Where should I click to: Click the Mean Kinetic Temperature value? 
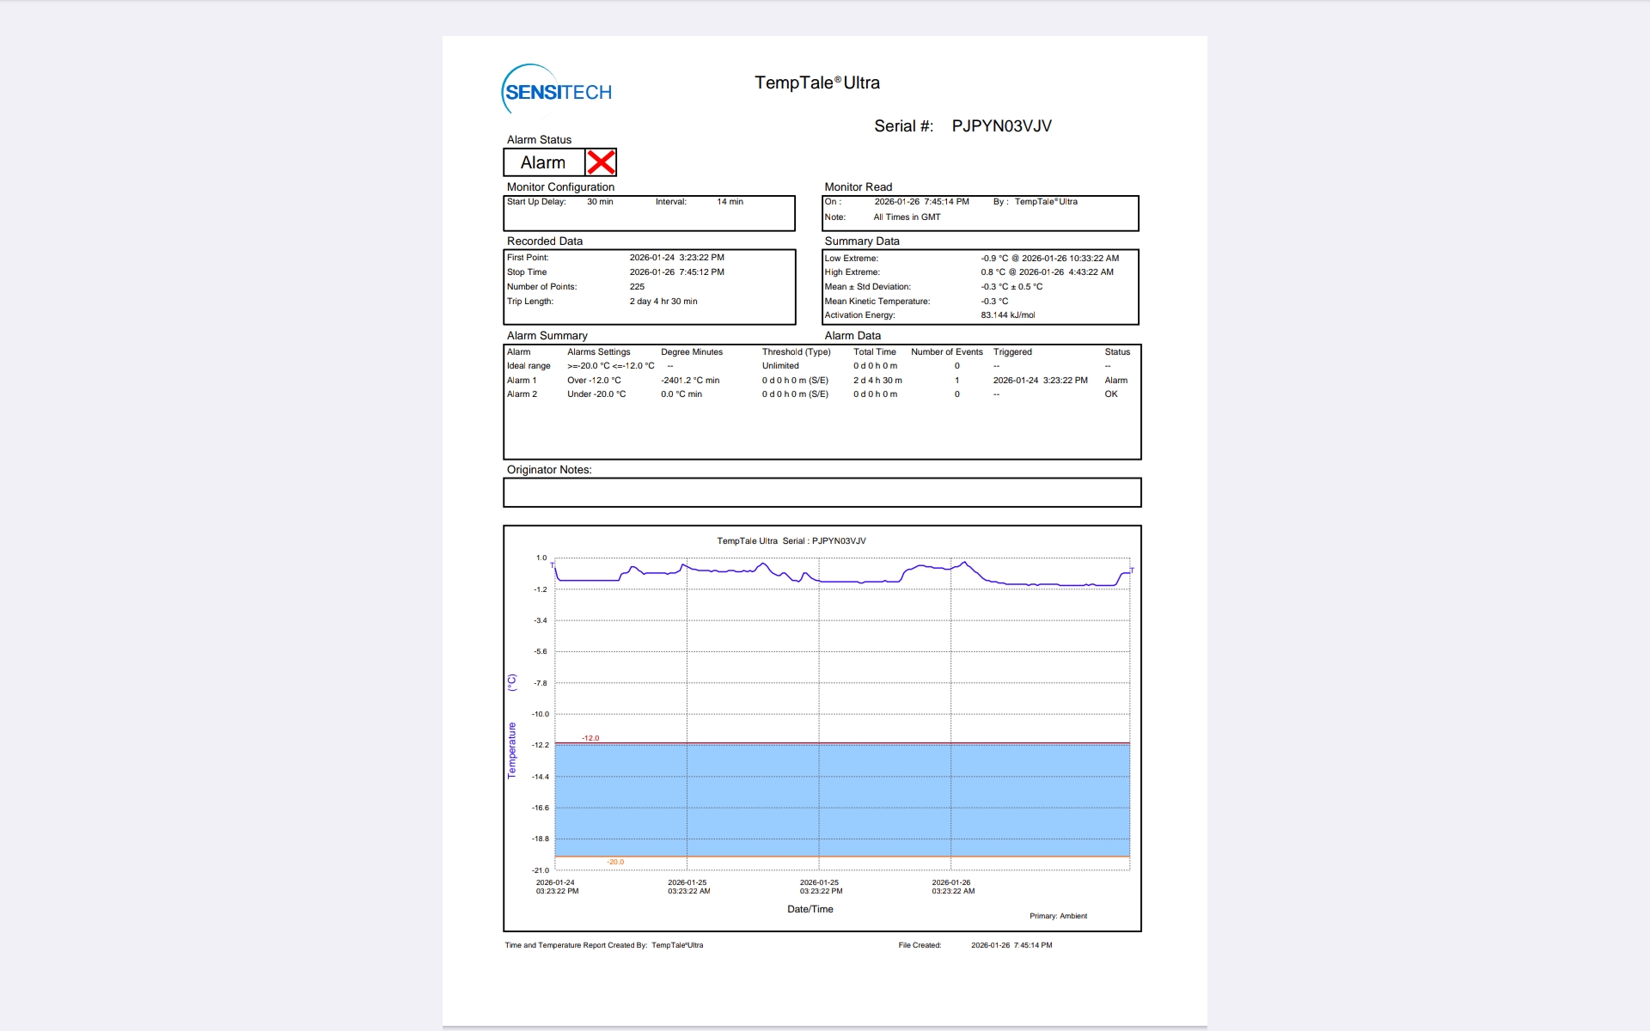pyautogui.click(x=994, y=302)
